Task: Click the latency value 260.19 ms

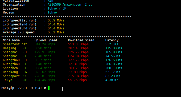Action: click(x=114, y=68)
